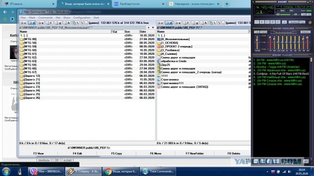314x176 pixels.
Task: Sort left panel by Size column
Action: 131,31
